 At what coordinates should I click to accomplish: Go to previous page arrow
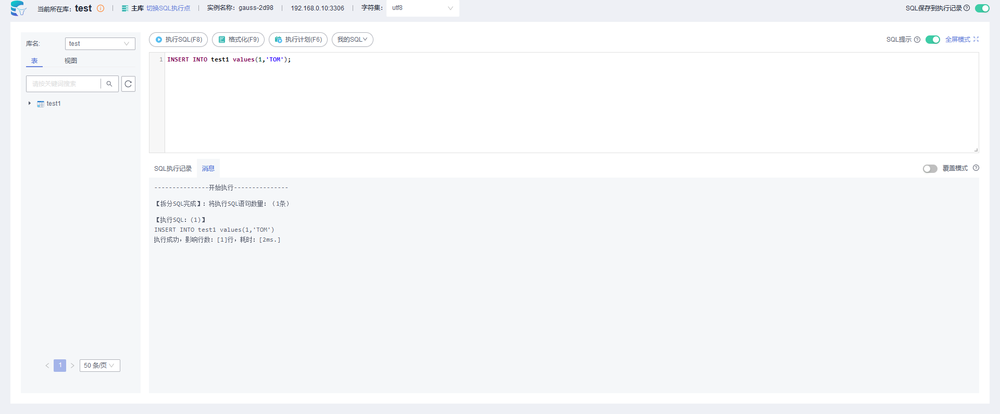point(47,366)
